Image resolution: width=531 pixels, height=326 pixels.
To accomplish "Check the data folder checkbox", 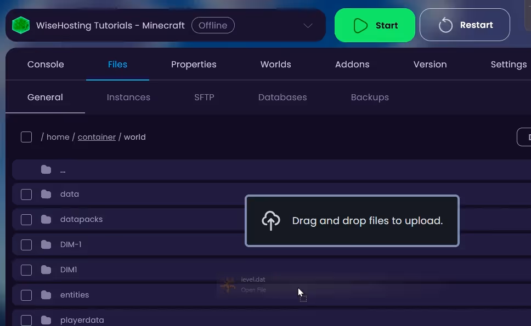I will click(26, 194).
